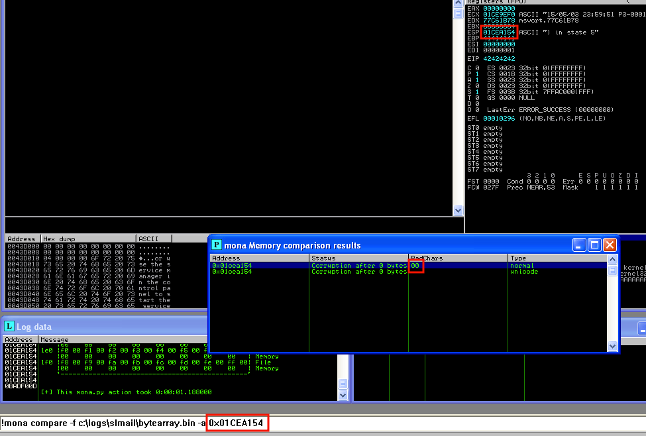Click the Hex dump column header
The height and width of the screenshot is (436, 646).
pos(87,239)
